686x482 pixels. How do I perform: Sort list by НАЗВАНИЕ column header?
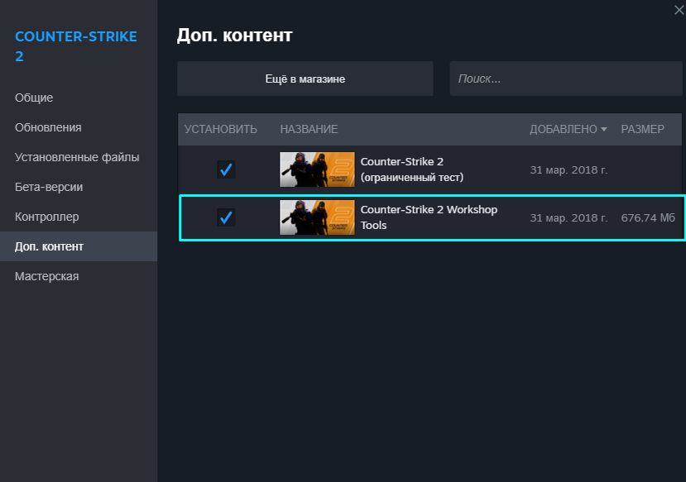[x=309, y=129]
